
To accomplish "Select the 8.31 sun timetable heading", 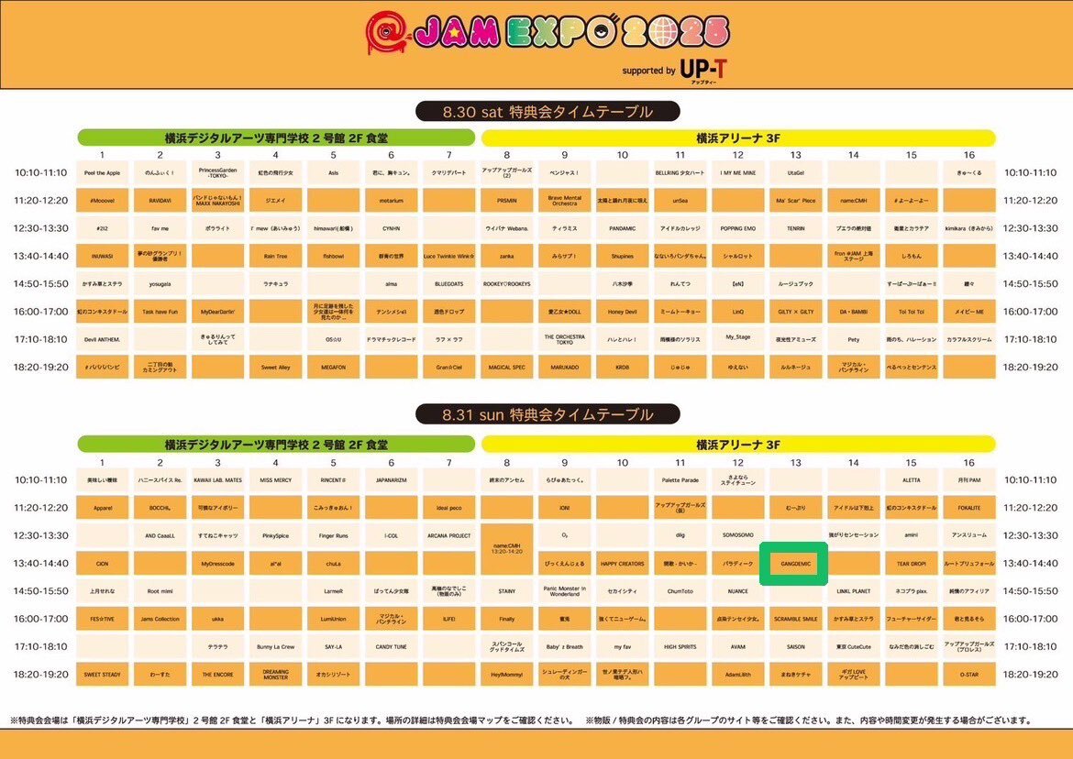I will tap(548, 414).
